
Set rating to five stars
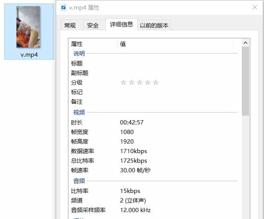[x=155, y=82]
